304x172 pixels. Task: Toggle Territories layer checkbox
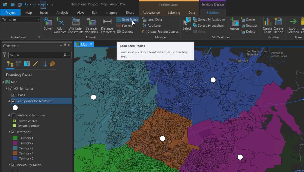click(13, 132)
